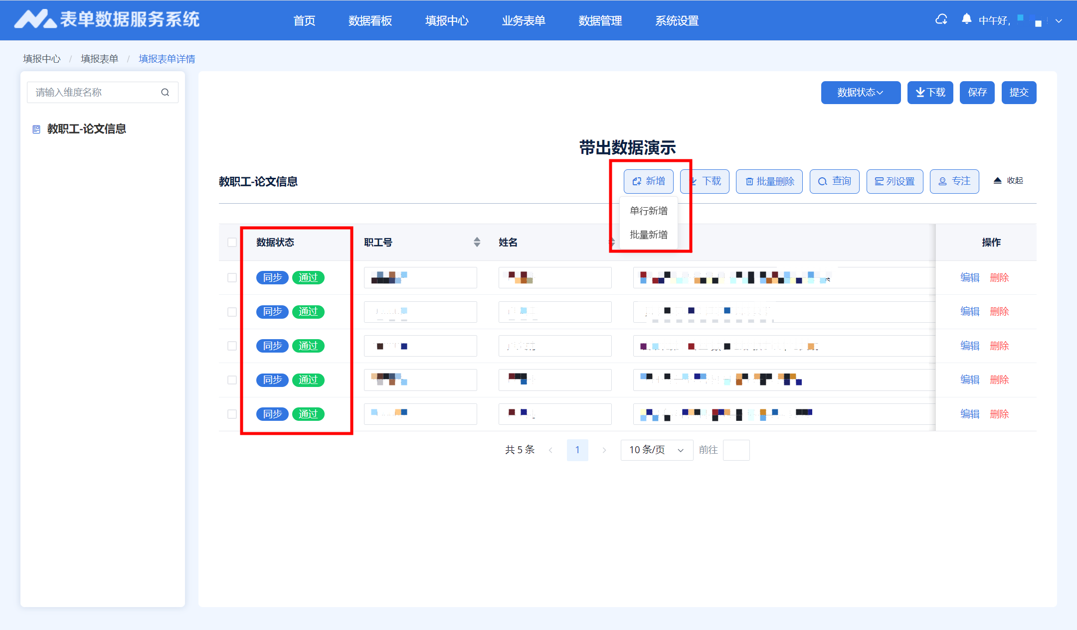
Task: Select page 1 in pagination
Action: coord(577,450)
